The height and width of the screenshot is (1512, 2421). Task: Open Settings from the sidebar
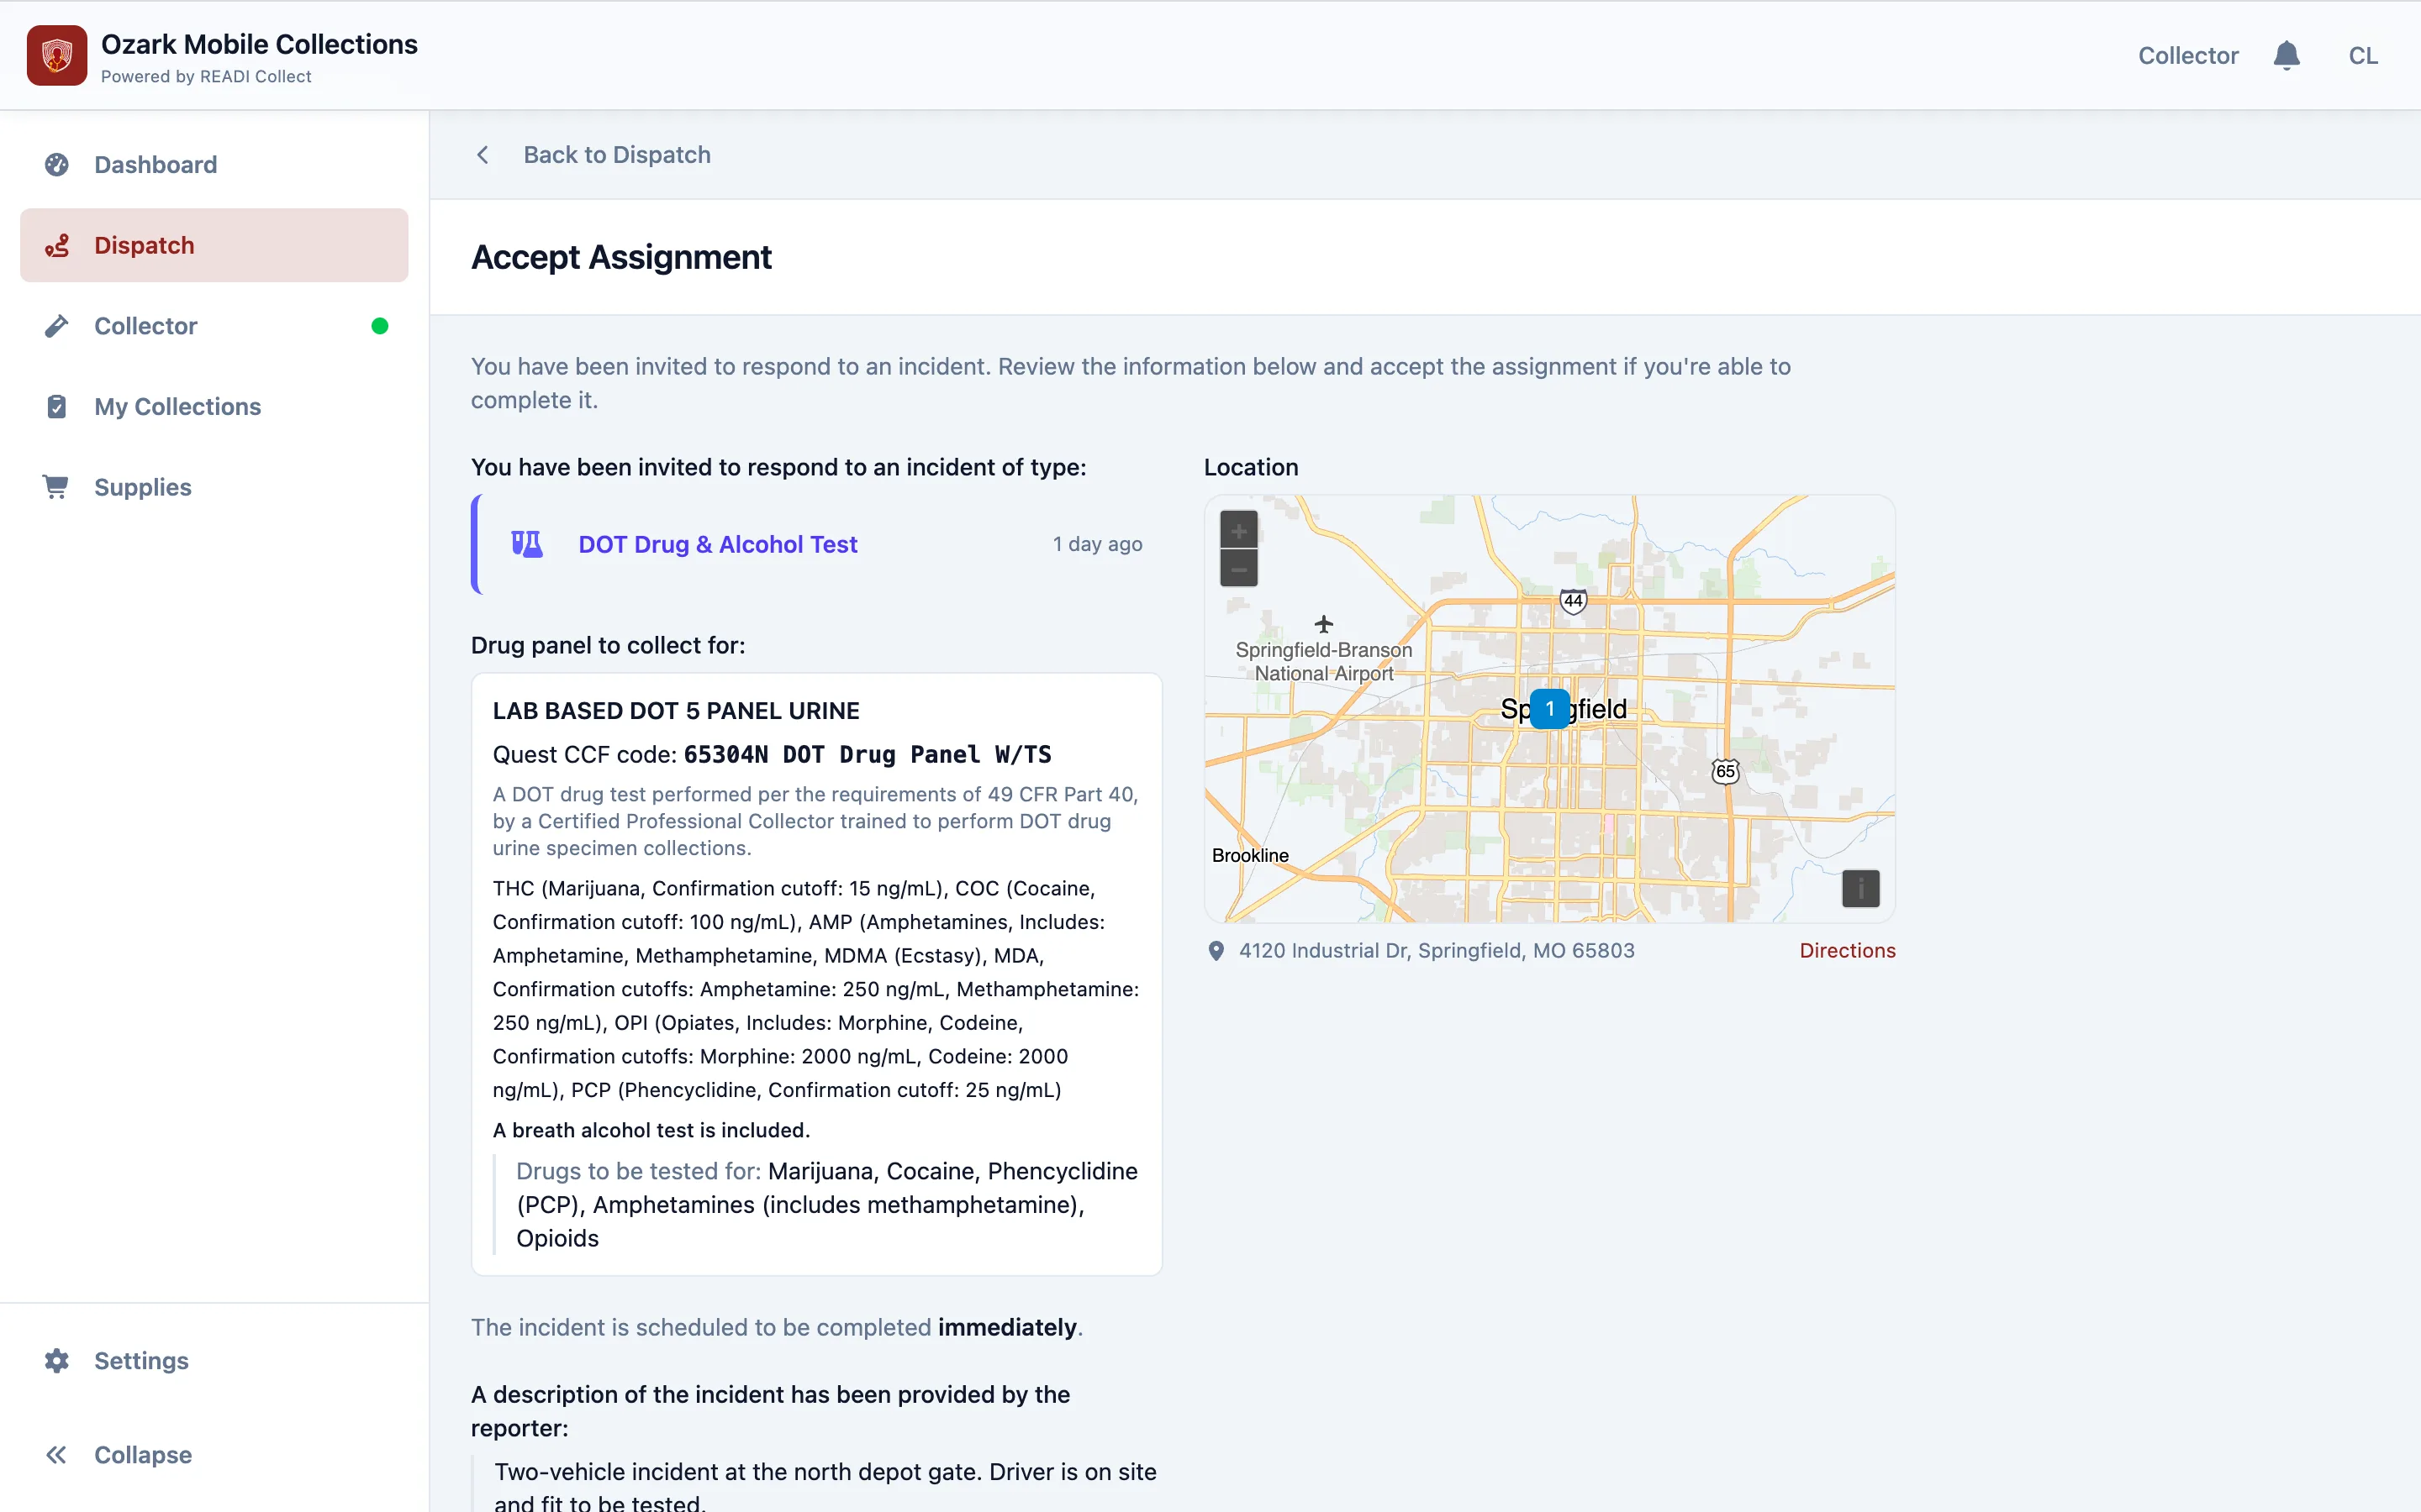(x=214, y=1361)
